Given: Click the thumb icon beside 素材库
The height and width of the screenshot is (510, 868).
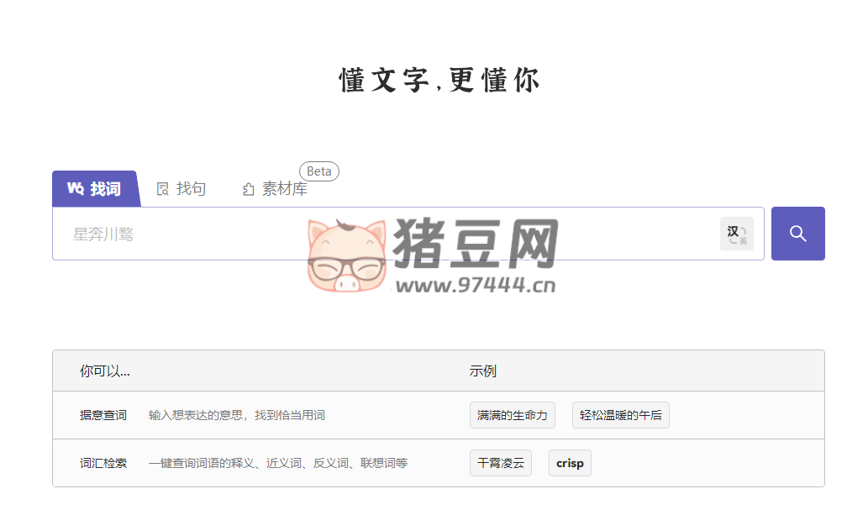Looking at the screenshot, I should point(248,189).
